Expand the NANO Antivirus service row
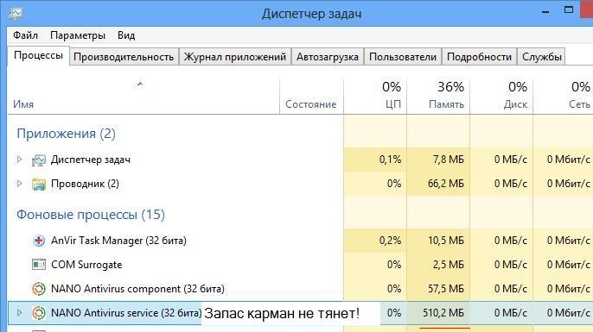 19,312
